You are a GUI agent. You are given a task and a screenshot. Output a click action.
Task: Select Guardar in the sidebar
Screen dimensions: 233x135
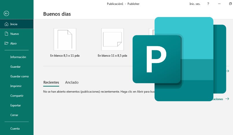click(15, 67)
